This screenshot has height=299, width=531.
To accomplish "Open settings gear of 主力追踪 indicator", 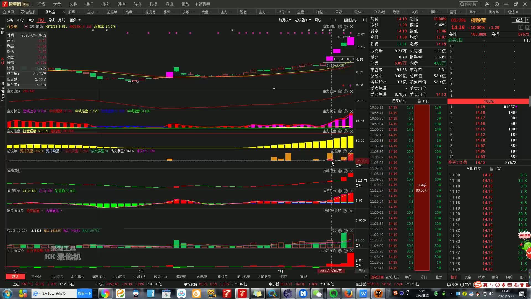I will click(340, 91).
